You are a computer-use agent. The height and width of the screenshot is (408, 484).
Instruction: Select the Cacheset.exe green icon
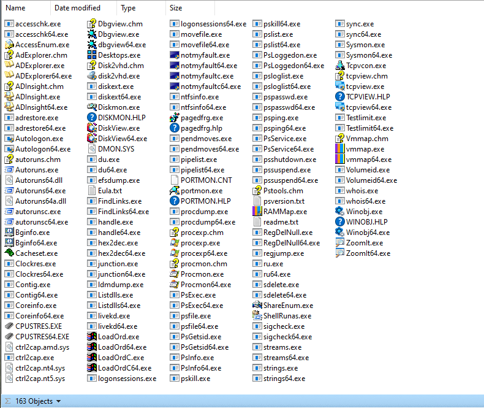tap(9, 253)
